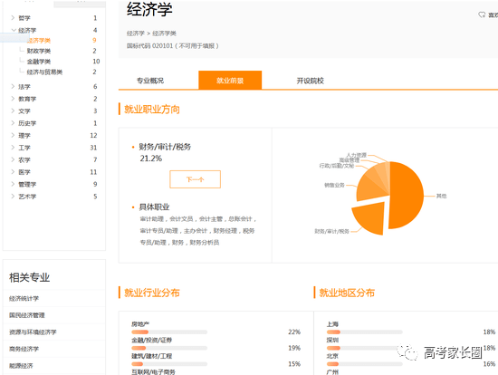Image resolution: width=498 pixels, height=375 pixels.
Task: Open 经济与贸易类 subcategory
Action: 44,72
